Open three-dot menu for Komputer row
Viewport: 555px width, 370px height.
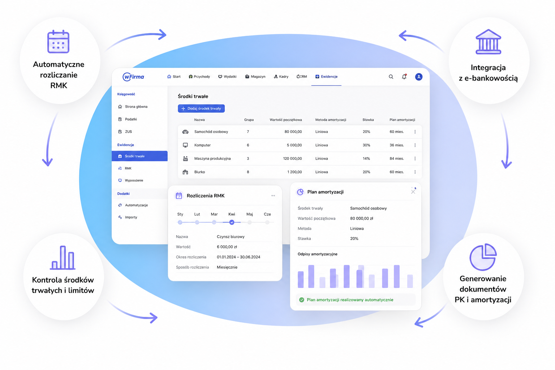pos(415,145)
